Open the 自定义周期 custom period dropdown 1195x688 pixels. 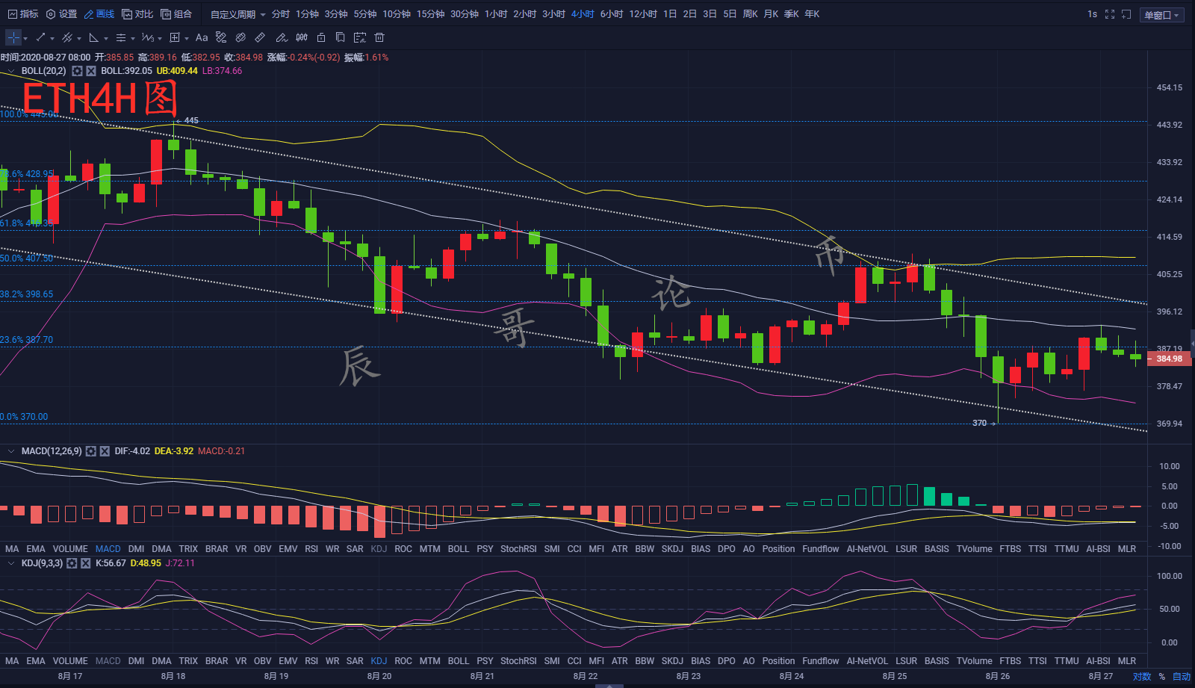pos(238,14)
